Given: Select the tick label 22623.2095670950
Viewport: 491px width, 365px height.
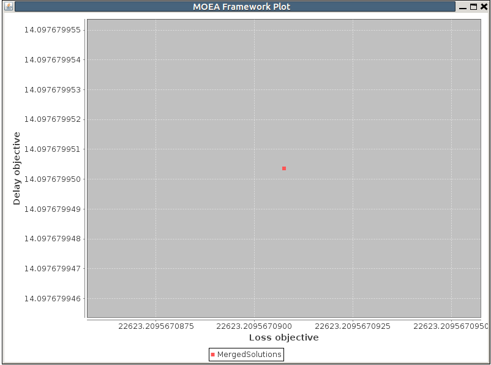Looking at the screenshot, I should pos(451,326).
